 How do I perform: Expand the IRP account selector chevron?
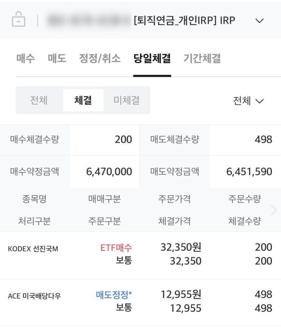click(x=259, y=20)
